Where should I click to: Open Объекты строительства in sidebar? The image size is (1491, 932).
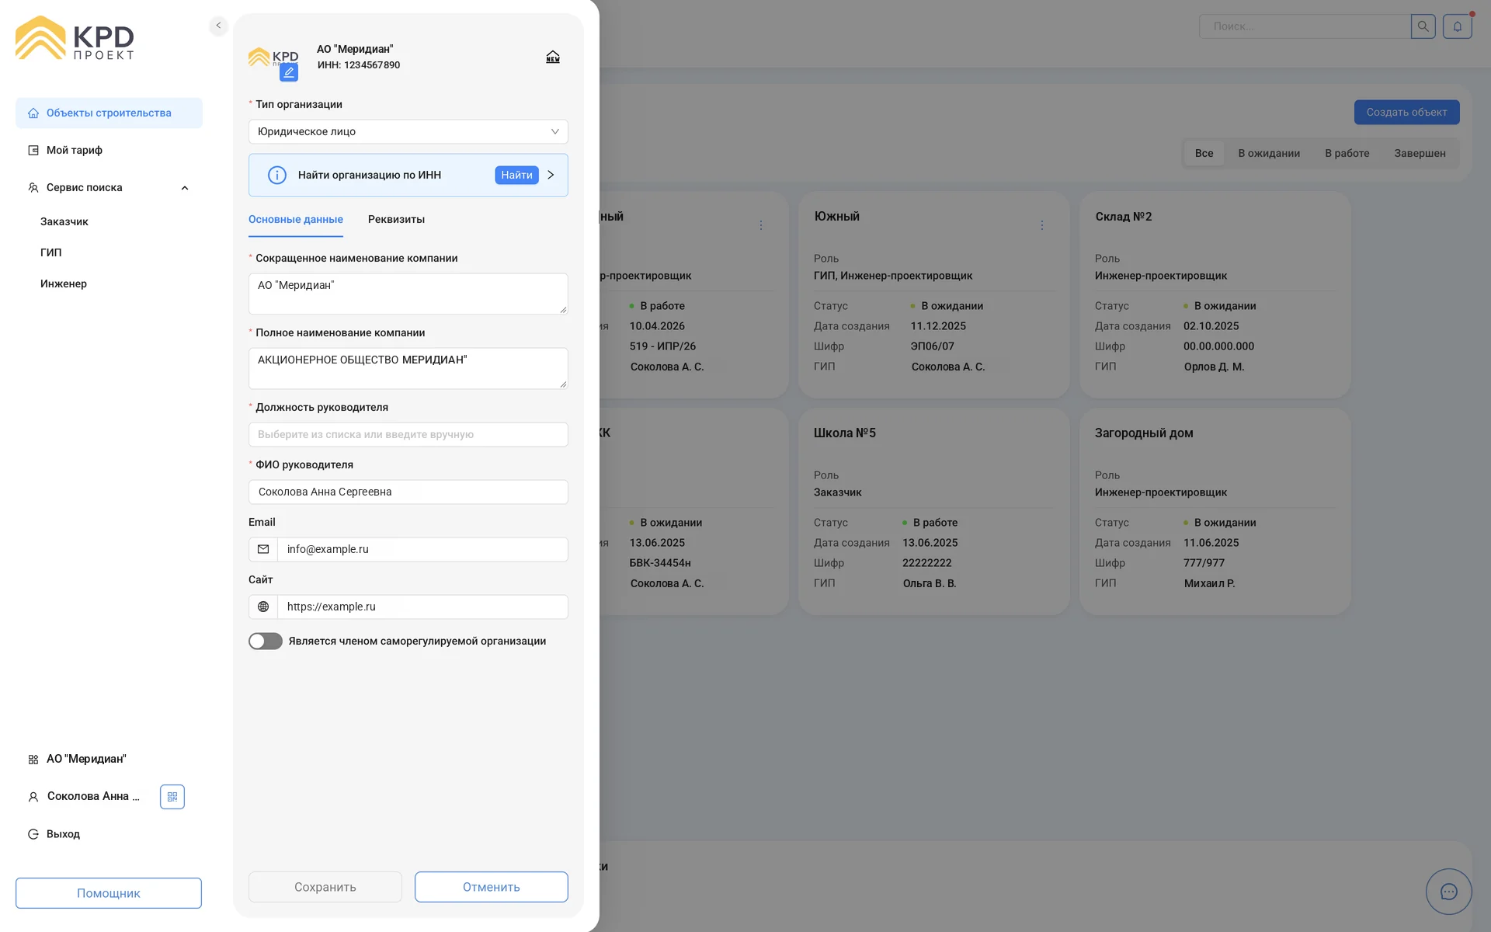109,113
